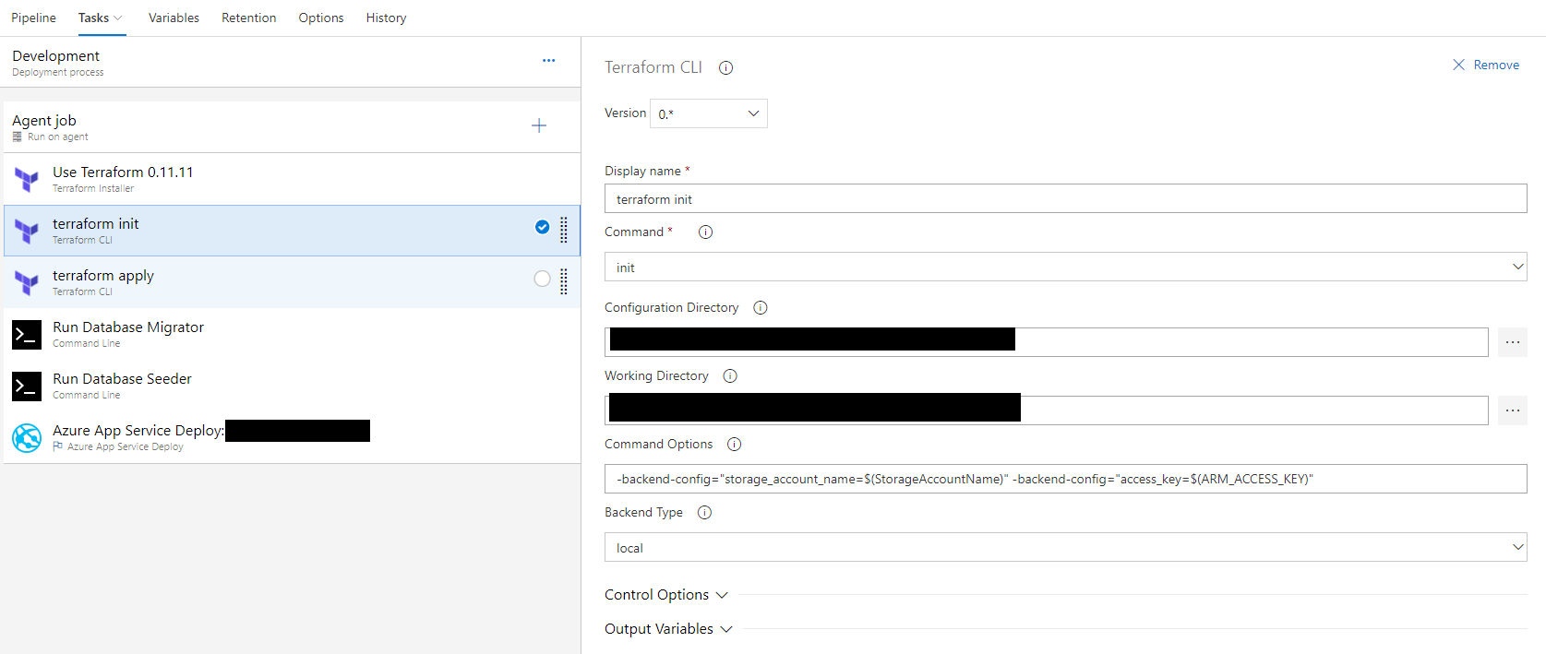Show info for Backend Type
Viewport: 1546px width, 654px height.
pyautogui.click(x=705, y=513)
